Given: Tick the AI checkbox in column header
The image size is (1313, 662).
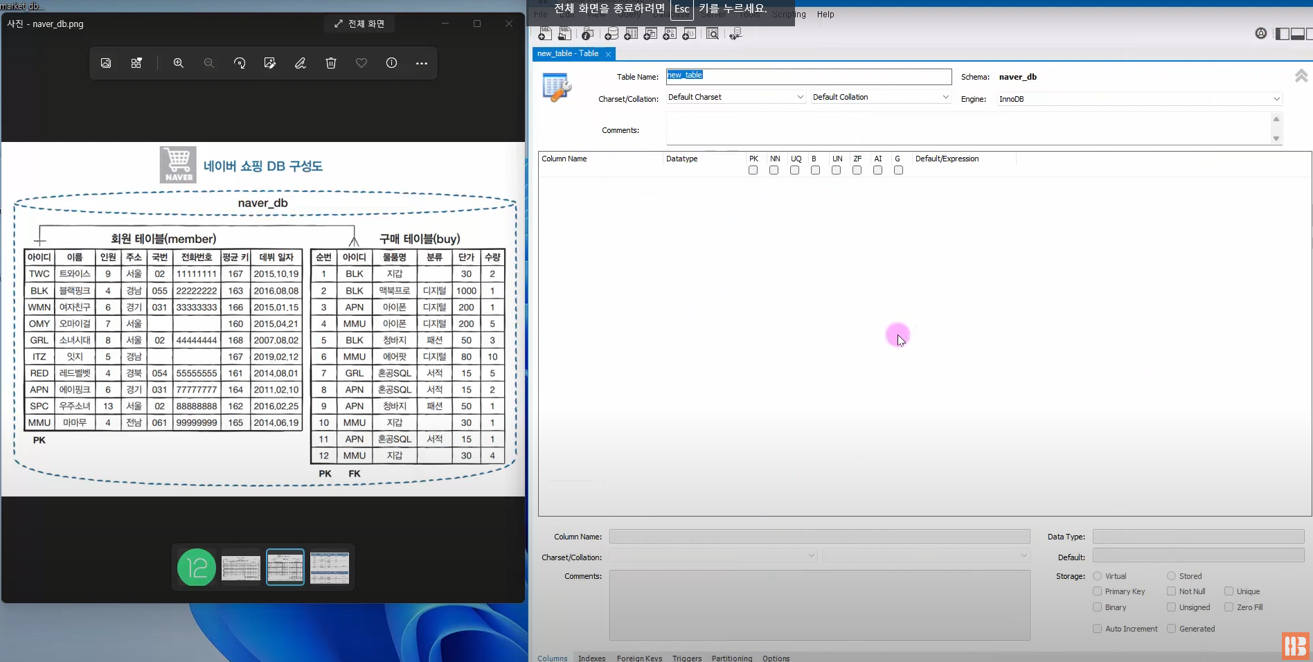Looking at the screenshot, I should click(x=877, y=170).
